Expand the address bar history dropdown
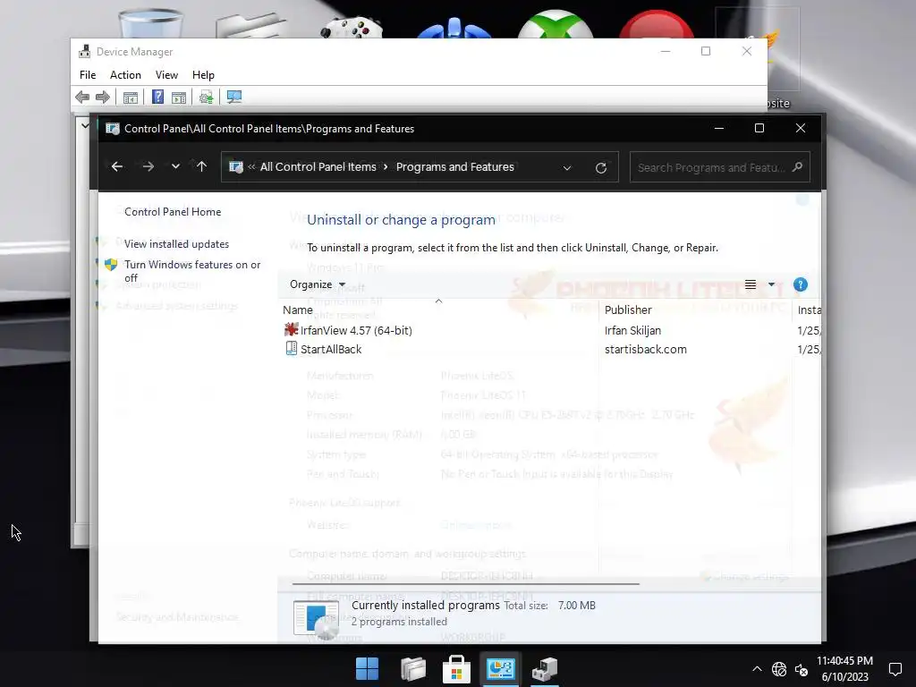 (x=566, y=168)
